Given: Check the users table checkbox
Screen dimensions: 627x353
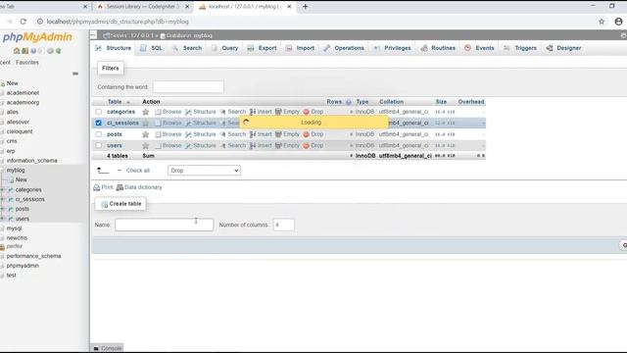Looking at the screenshot, I should tap(98, 146).
